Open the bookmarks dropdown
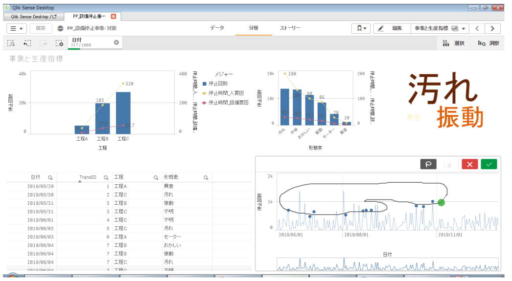The image size is (512, 281). (361, 28)
